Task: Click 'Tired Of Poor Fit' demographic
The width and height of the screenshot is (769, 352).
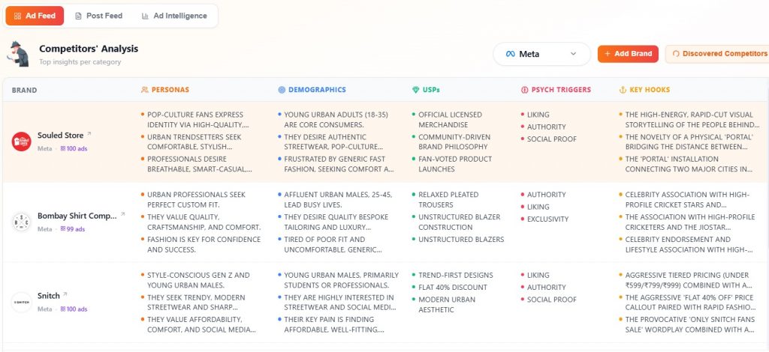Action: click(x=333, y=244)
